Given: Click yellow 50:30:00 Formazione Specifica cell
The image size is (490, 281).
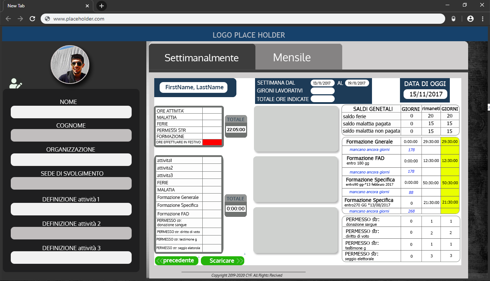Looking at the screenshot, I should pos(450,183).
